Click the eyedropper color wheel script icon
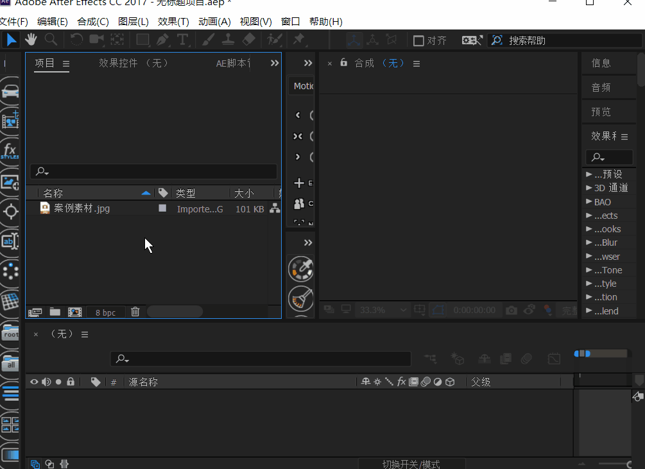645x469 pixels. pos(301,269)
